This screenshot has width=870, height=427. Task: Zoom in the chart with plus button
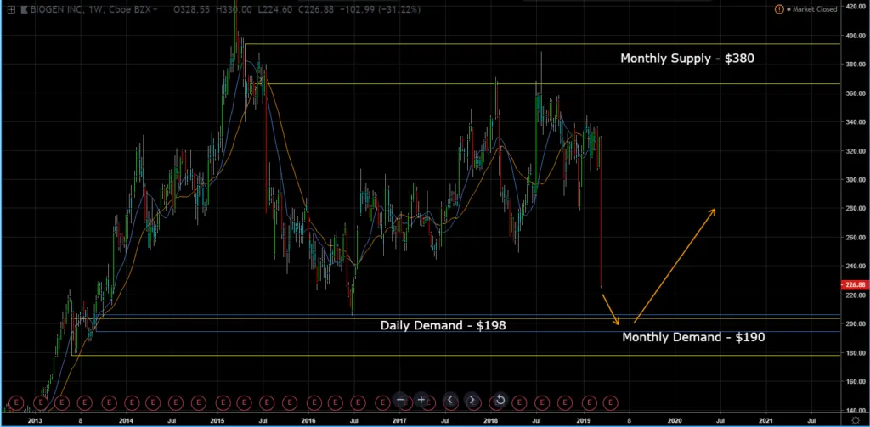coord(421,400)
